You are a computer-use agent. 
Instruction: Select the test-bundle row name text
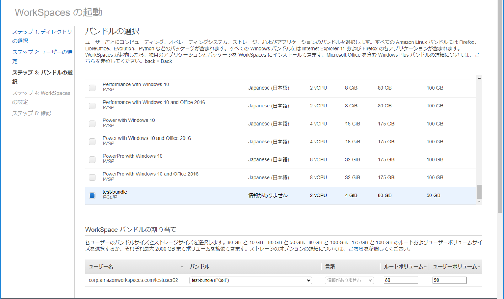click(x=115, y=192)
